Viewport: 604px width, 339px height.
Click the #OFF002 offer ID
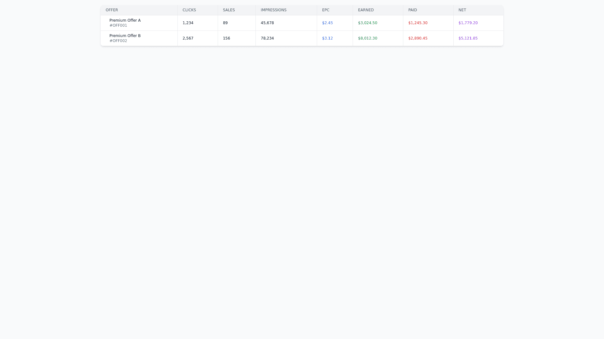118,41
